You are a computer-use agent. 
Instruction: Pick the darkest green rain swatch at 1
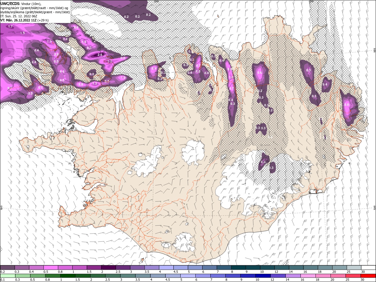[68, 276]
